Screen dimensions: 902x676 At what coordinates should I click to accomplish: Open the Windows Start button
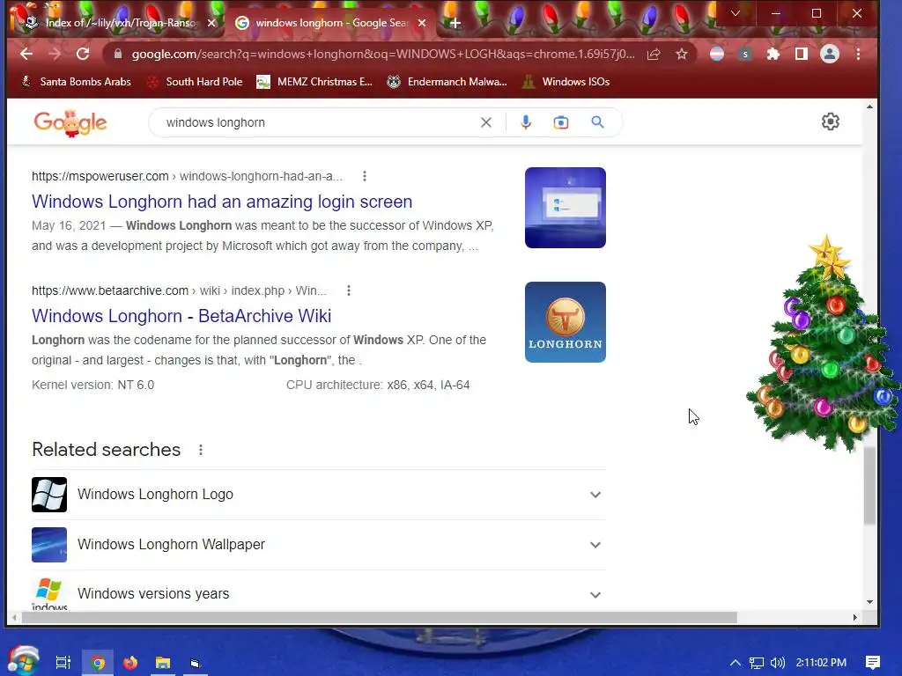(23, 660)
